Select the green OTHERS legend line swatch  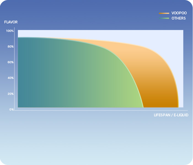[x=164, y=18]
